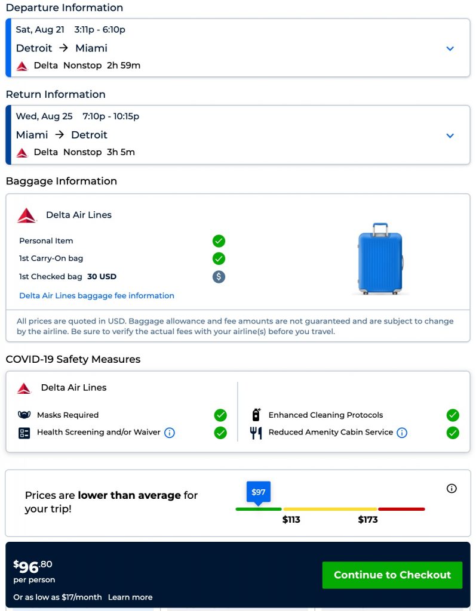Open Delta Air Lines baggage fee information
Screen dimensions: 476x611
coord(97,295)
